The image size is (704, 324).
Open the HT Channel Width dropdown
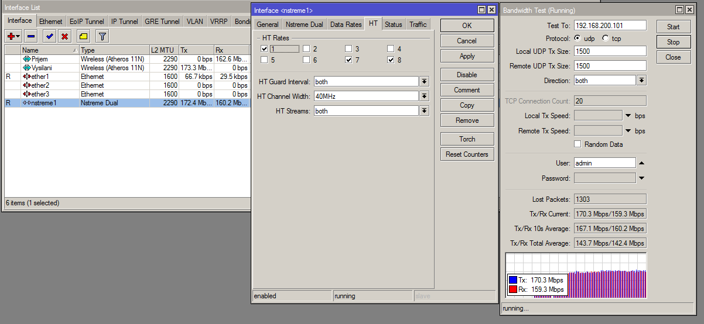click(x=425, y=96)
